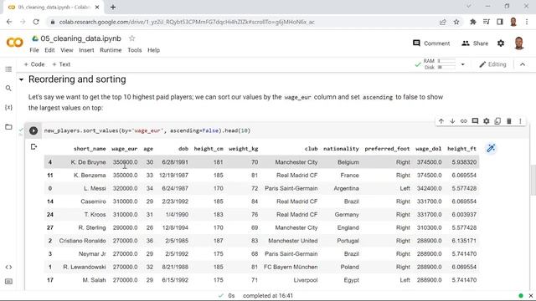Open the find and replace search panel
536x301 pixels.
pyautogui.click(x=8, y=89)
